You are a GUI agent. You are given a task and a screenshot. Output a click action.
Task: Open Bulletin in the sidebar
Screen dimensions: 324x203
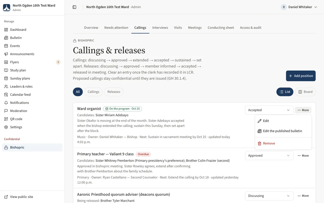32,38
